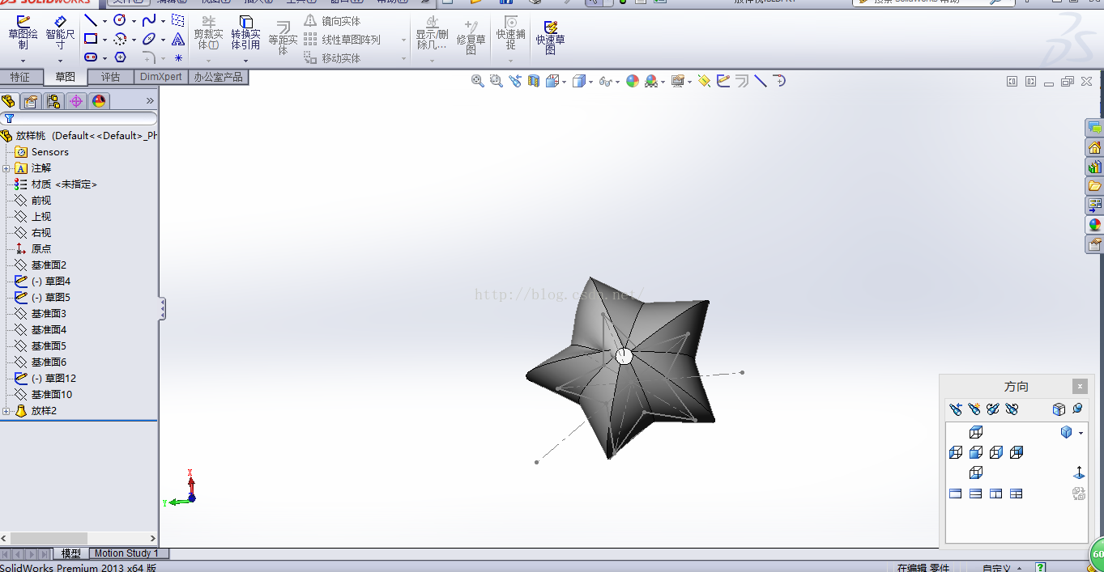The width and height of the screenshot is (1104, 572).
Task: Open DimXpertManager tab icon
Action: (x=76, y=101)
